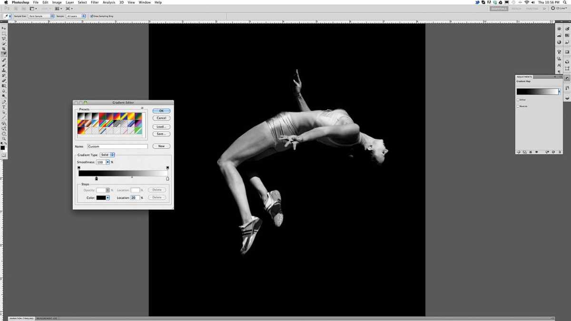571x321 pixels.
Task: Select the Blur tool
Action: [x=4, y=91]
